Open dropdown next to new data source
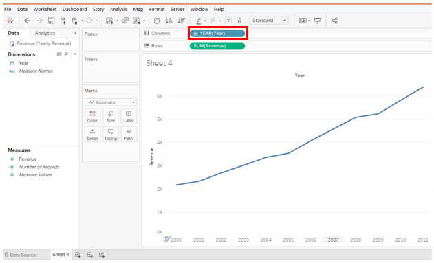 point(82,21)
